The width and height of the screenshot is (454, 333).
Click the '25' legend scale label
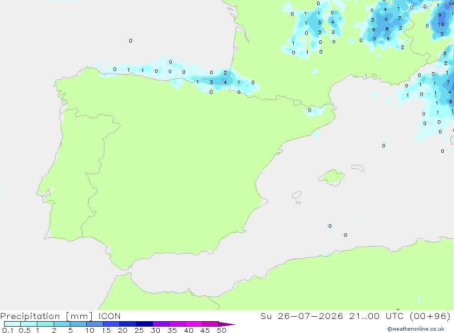pyautogui.click(x=139, y=330)
